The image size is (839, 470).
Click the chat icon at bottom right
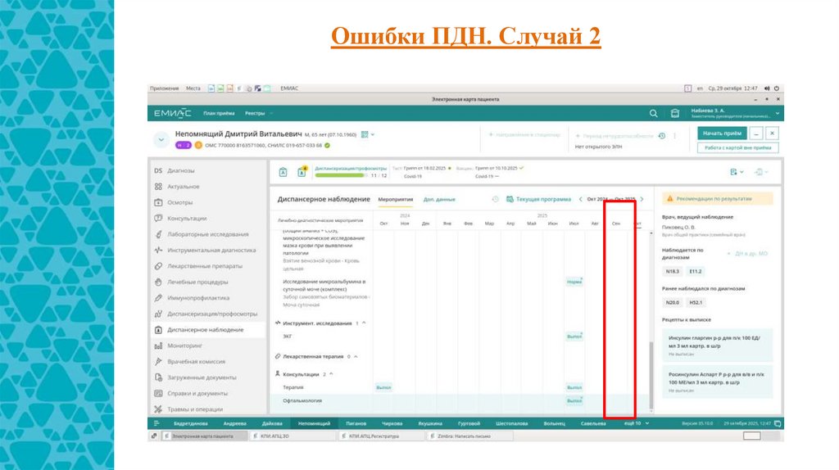(778, 423)
